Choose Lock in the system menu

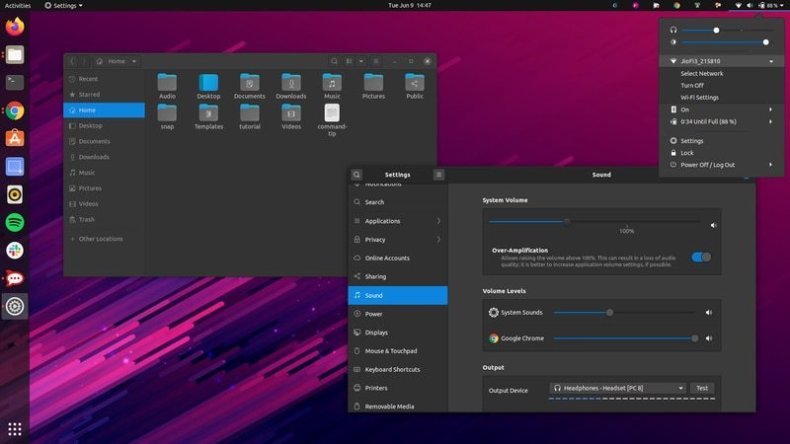[x=687, y=153]
